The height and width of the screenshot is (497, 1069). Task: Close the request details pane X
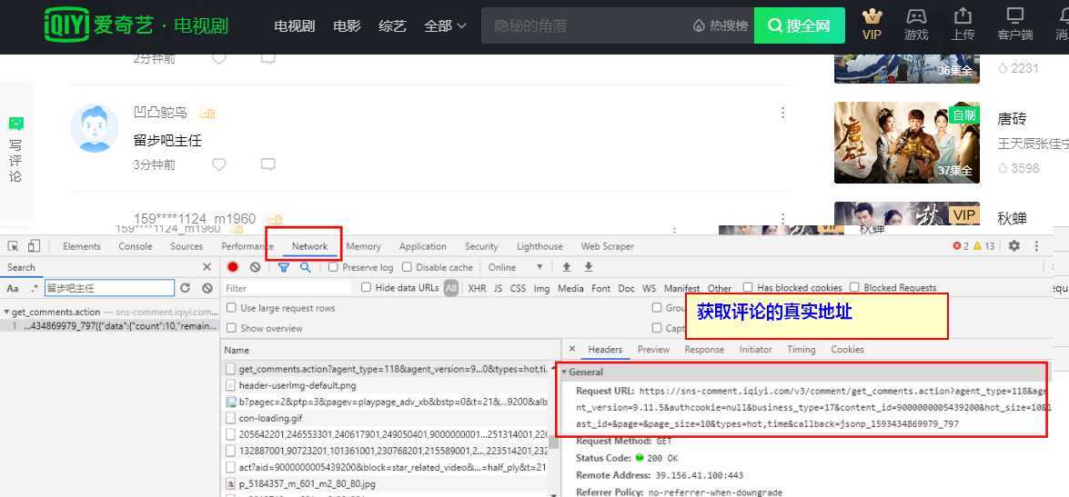pyautogui.click(x=572, y=349)
